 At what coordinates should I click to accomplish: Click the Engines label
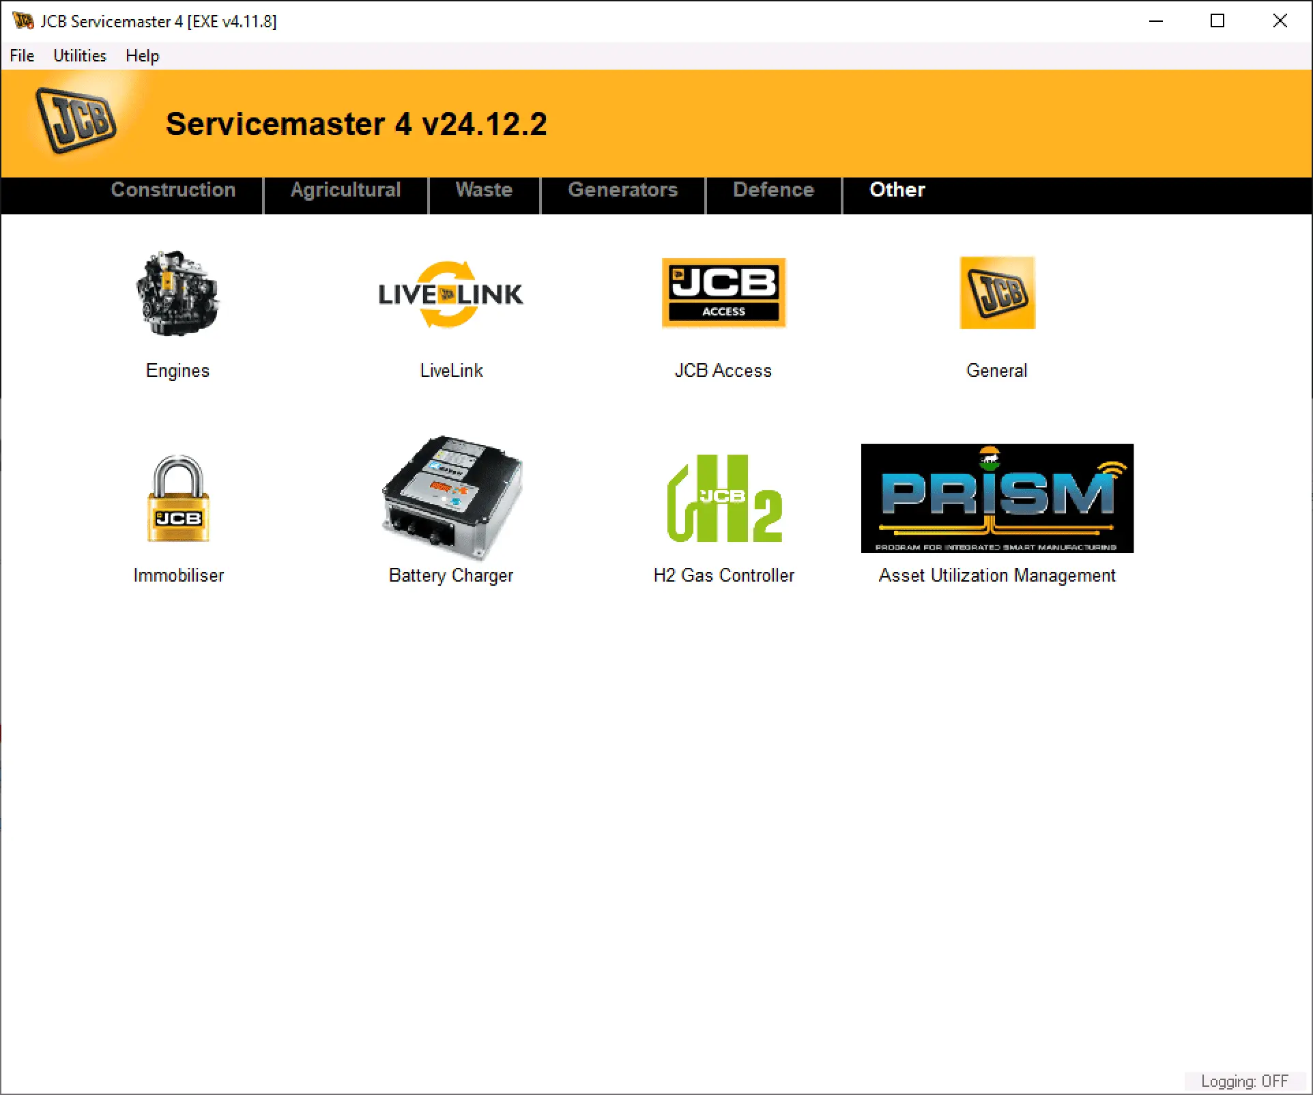coord(177,371)
